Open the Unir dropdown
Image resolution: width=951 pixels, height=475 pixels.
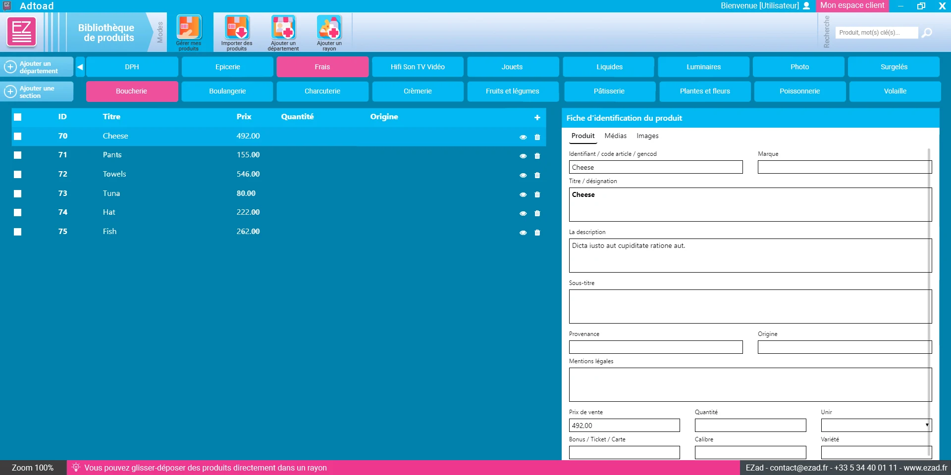pos(876,425)
